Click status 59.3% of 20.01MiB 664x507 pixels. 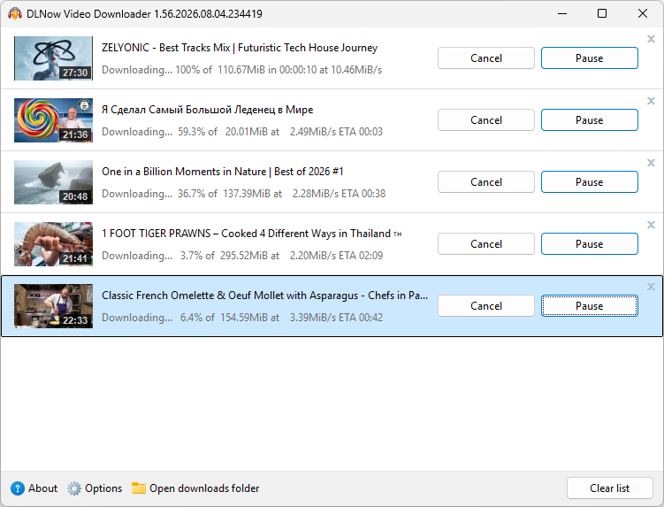click(x=241, y=132)
